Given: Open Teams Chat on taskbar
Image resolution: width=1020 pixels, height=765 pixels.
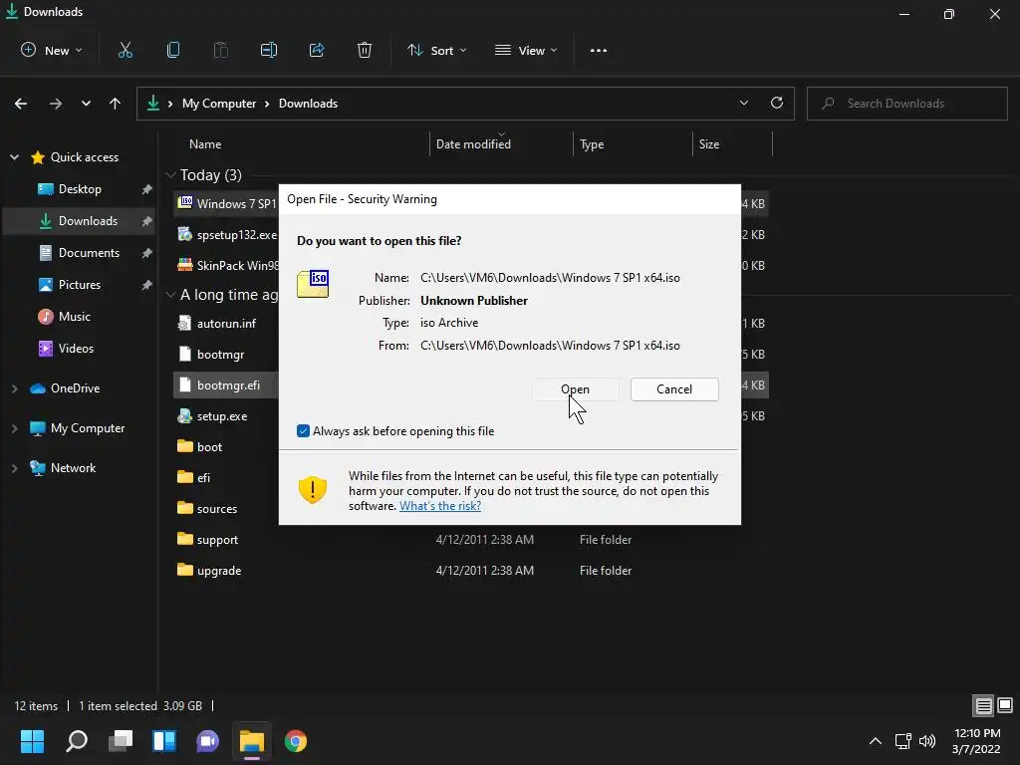Looking at the screenshot, I should (x=207, y=741).
